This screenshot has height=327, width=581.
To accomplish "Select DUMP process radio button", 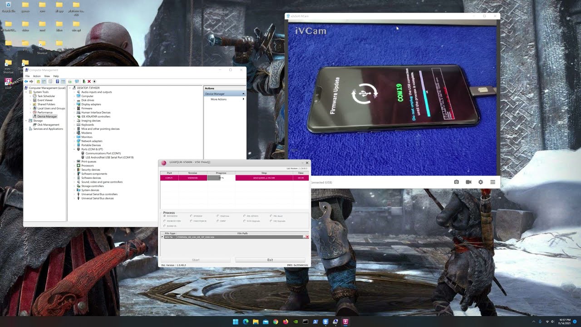I will click(218, 221).
